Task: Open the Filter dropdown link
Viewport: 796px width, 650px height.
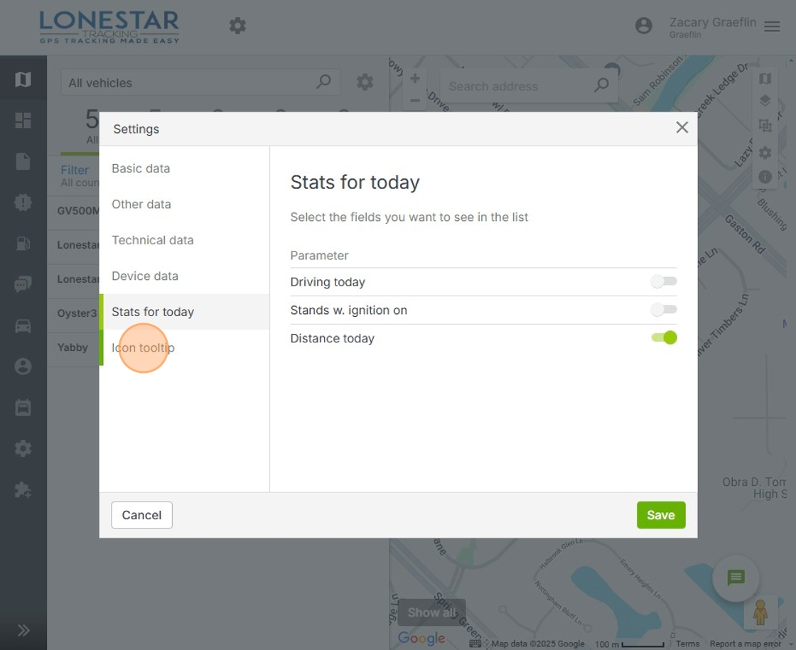Action: point(75,170)
